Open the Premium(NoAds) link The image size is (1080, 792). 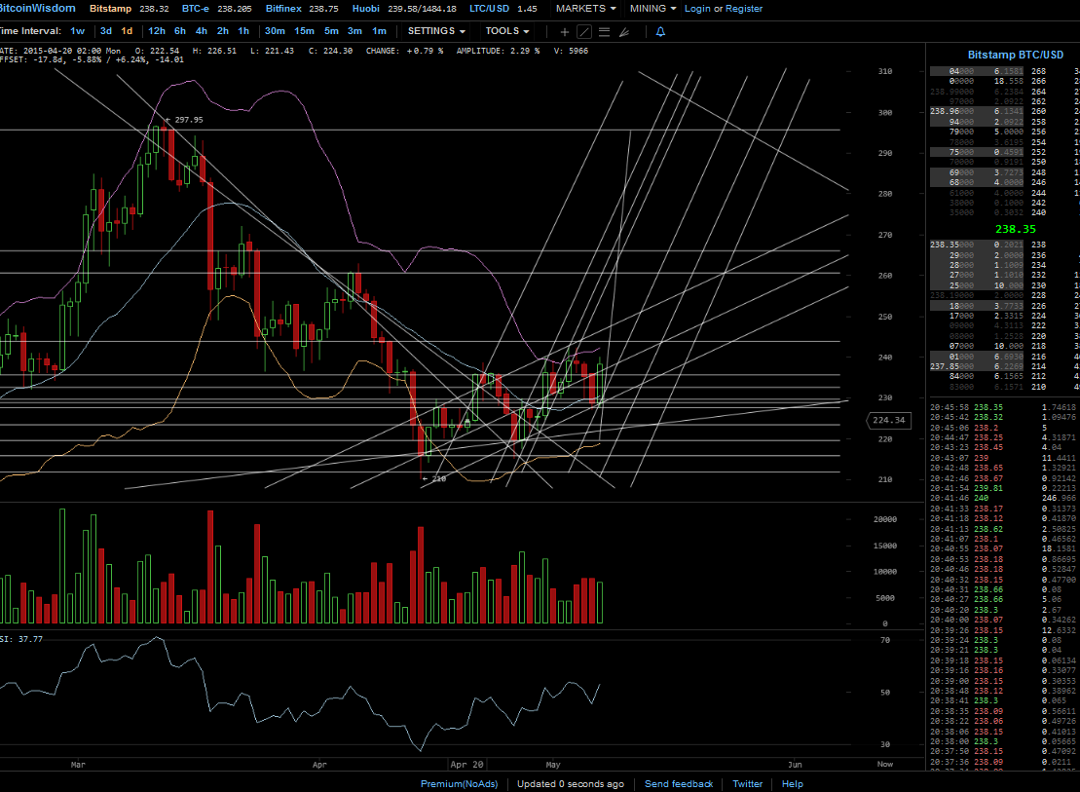pyautogui.click(x=459, y=784)
